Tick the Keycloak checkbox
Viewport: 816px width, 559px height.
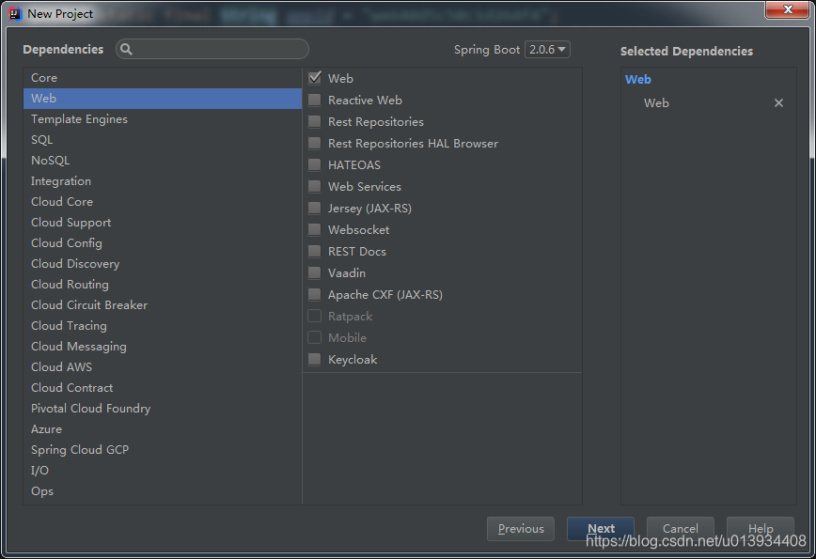pos(314,359)
